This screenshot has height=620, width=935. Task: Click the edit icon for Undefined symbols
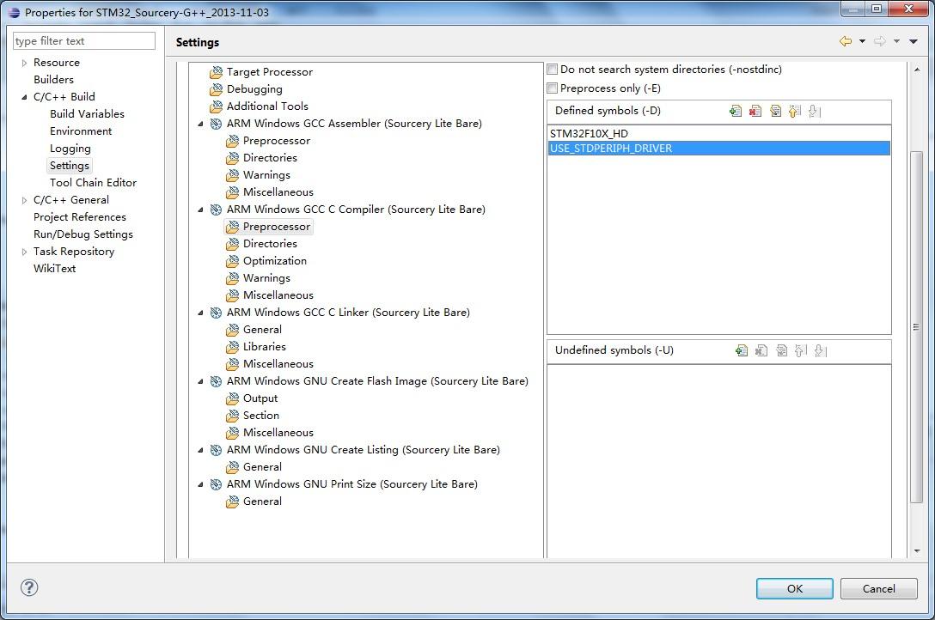click(x=781, y=350)
